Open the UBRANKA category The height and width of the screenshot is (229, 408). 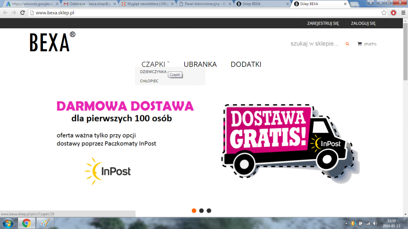click(200, 64)
